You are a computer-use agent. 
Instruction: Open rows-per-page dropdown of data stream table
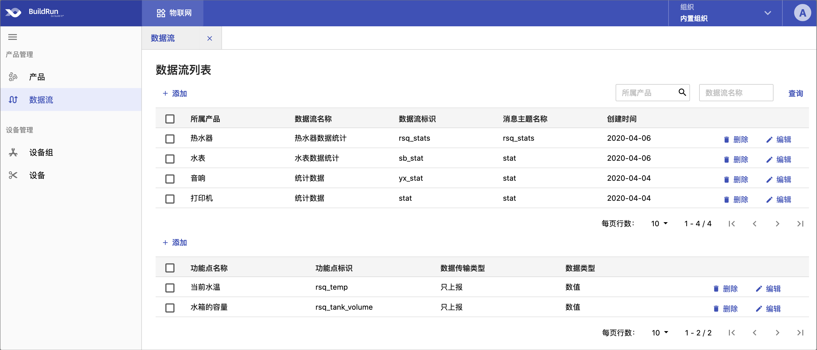[x=659, y=224]
